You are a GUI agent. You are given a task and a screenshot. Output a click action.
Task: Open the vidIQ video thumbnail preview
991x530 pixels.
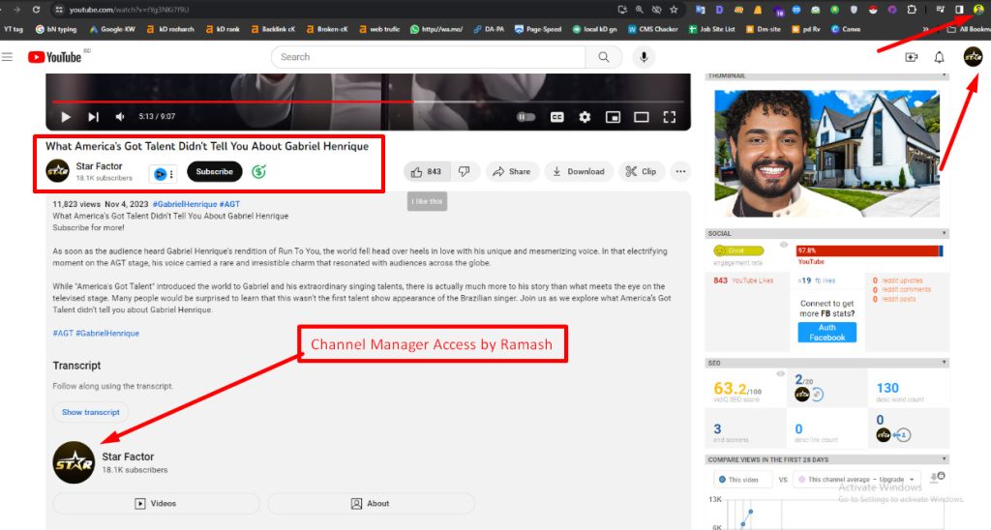[826, 153]
